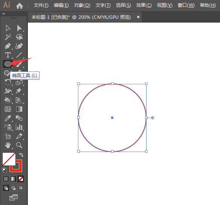Select the Pen tool

(x=8, y=46)
